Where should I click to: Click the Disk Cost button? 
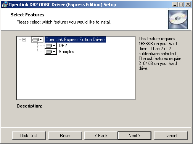pos(29,136)
